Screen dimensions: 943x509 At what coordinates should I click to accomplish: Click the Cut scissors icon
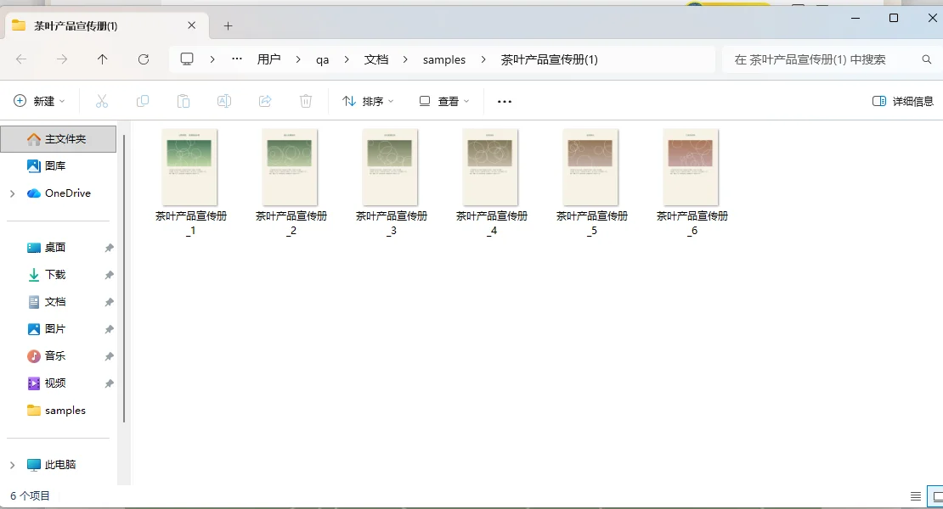(102, 102)
